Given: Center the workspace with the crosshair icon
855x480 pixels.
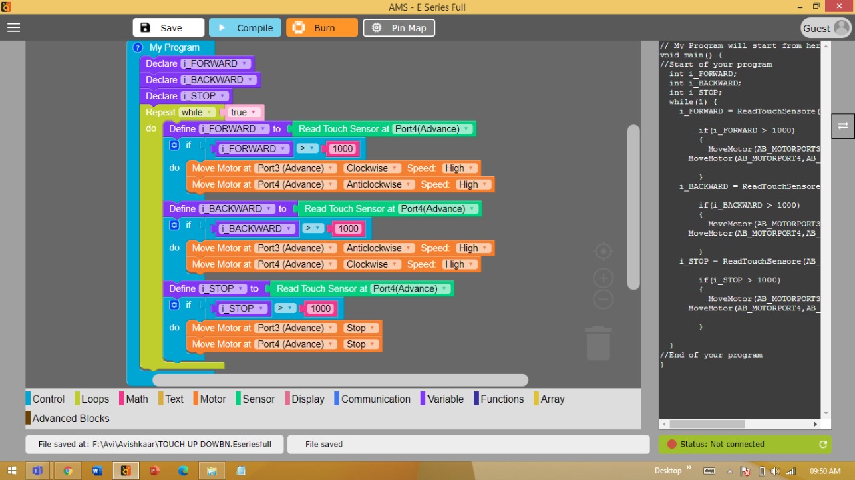Looking at the screenshot, I should pyautogui.click(x=603, y=252).
